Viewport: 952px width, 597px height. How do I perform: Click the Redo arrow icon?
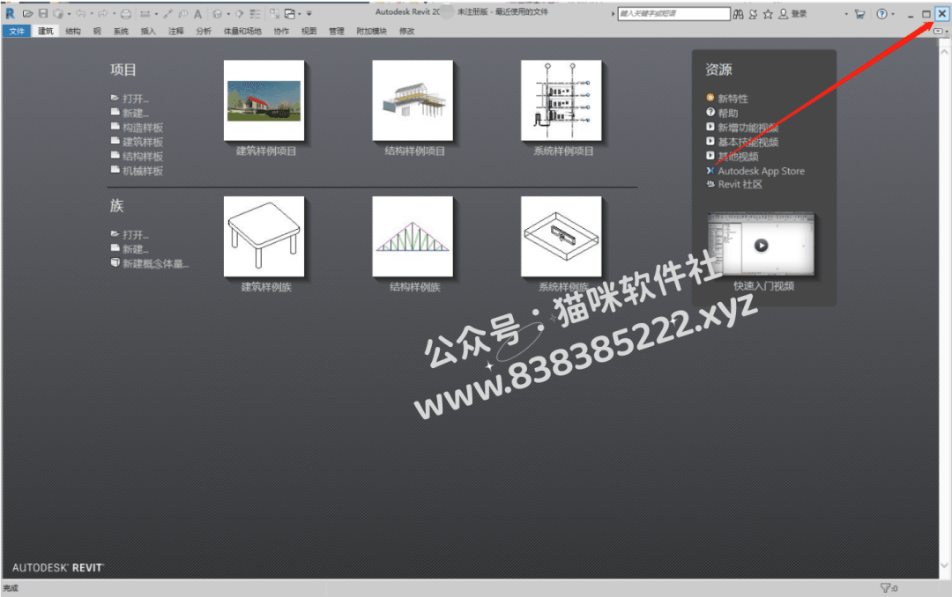[102, 13]
